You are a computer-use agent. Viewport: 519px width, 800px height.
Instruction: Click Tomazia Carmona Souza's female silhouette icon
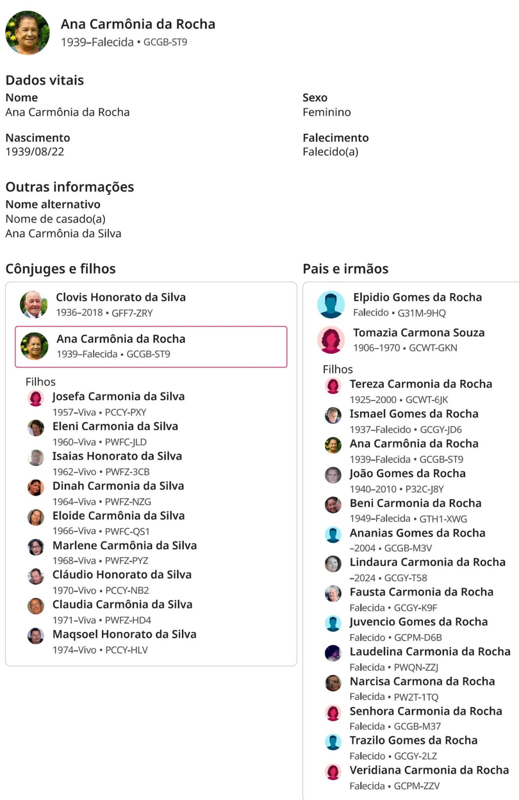pyautogui.click(x=331, y=339)
